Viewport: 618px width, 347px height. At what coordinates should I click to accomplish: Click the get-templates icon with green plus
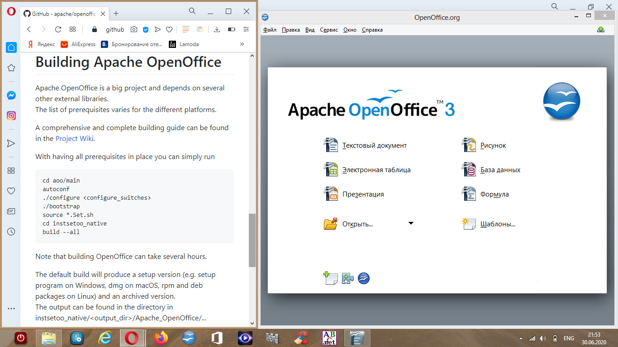pyautogui.click(x=331, y=278)
